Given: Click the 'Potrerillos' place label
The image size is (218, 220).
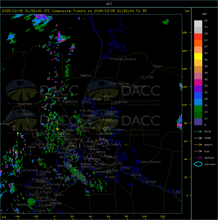Looking at the screenshot, I should click(44, 144).
